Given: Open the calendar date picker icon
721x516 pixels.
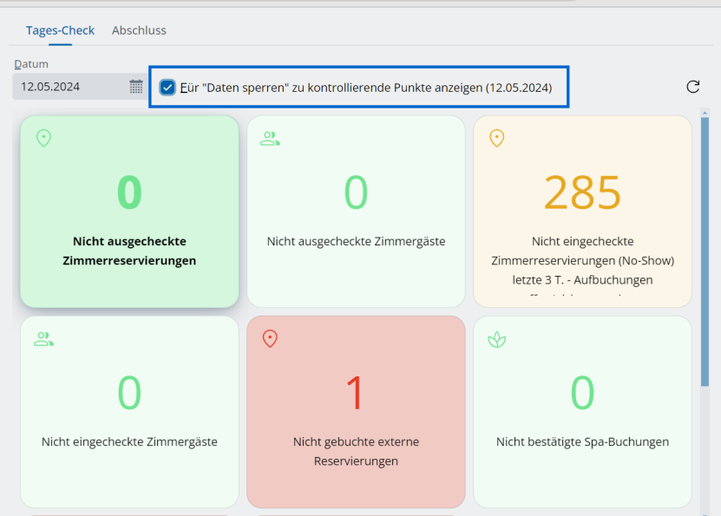Looking at the screenshot, I should 136,87.
